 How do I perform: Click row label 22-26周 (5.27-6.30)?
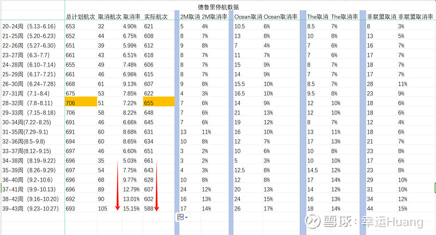[29, 45]
